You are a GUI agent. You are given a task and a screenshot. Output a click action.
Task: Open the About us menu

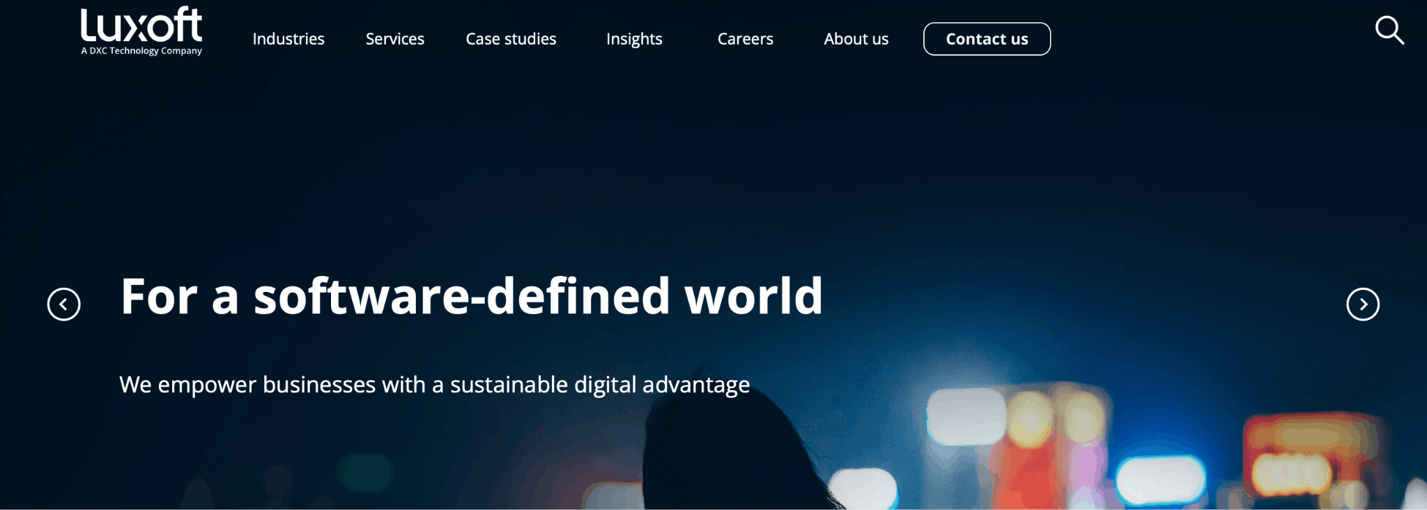click(856, 39)
